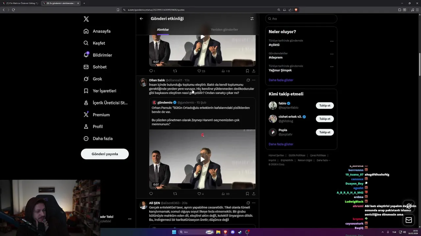Viewport: 421px width, 236px height.
Task: Reload the page in the browser
Action: 13,10
